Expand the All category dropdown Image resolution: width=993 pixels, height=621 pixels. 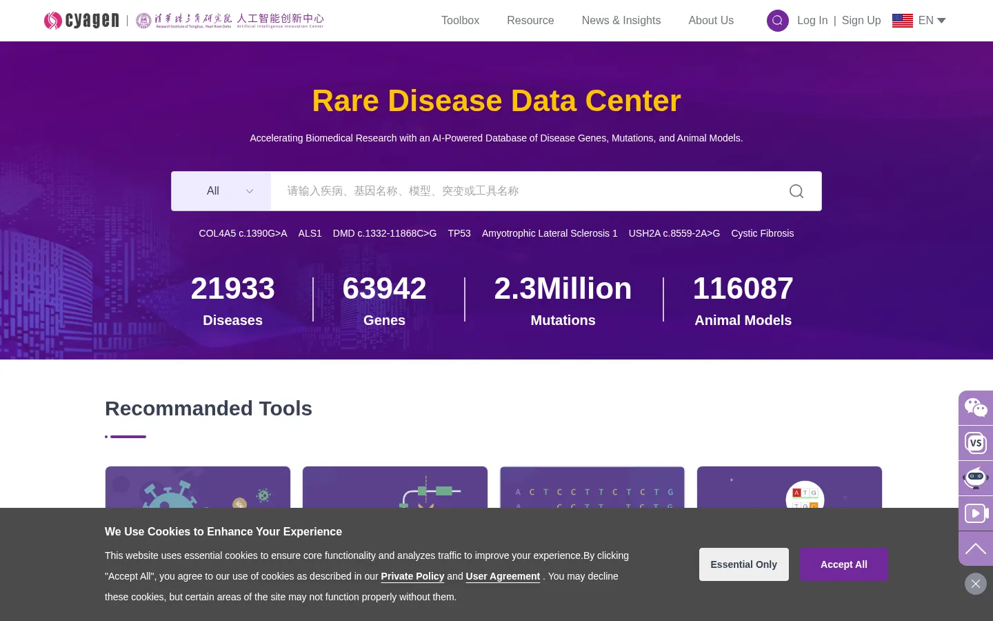(x=221, y=191)
